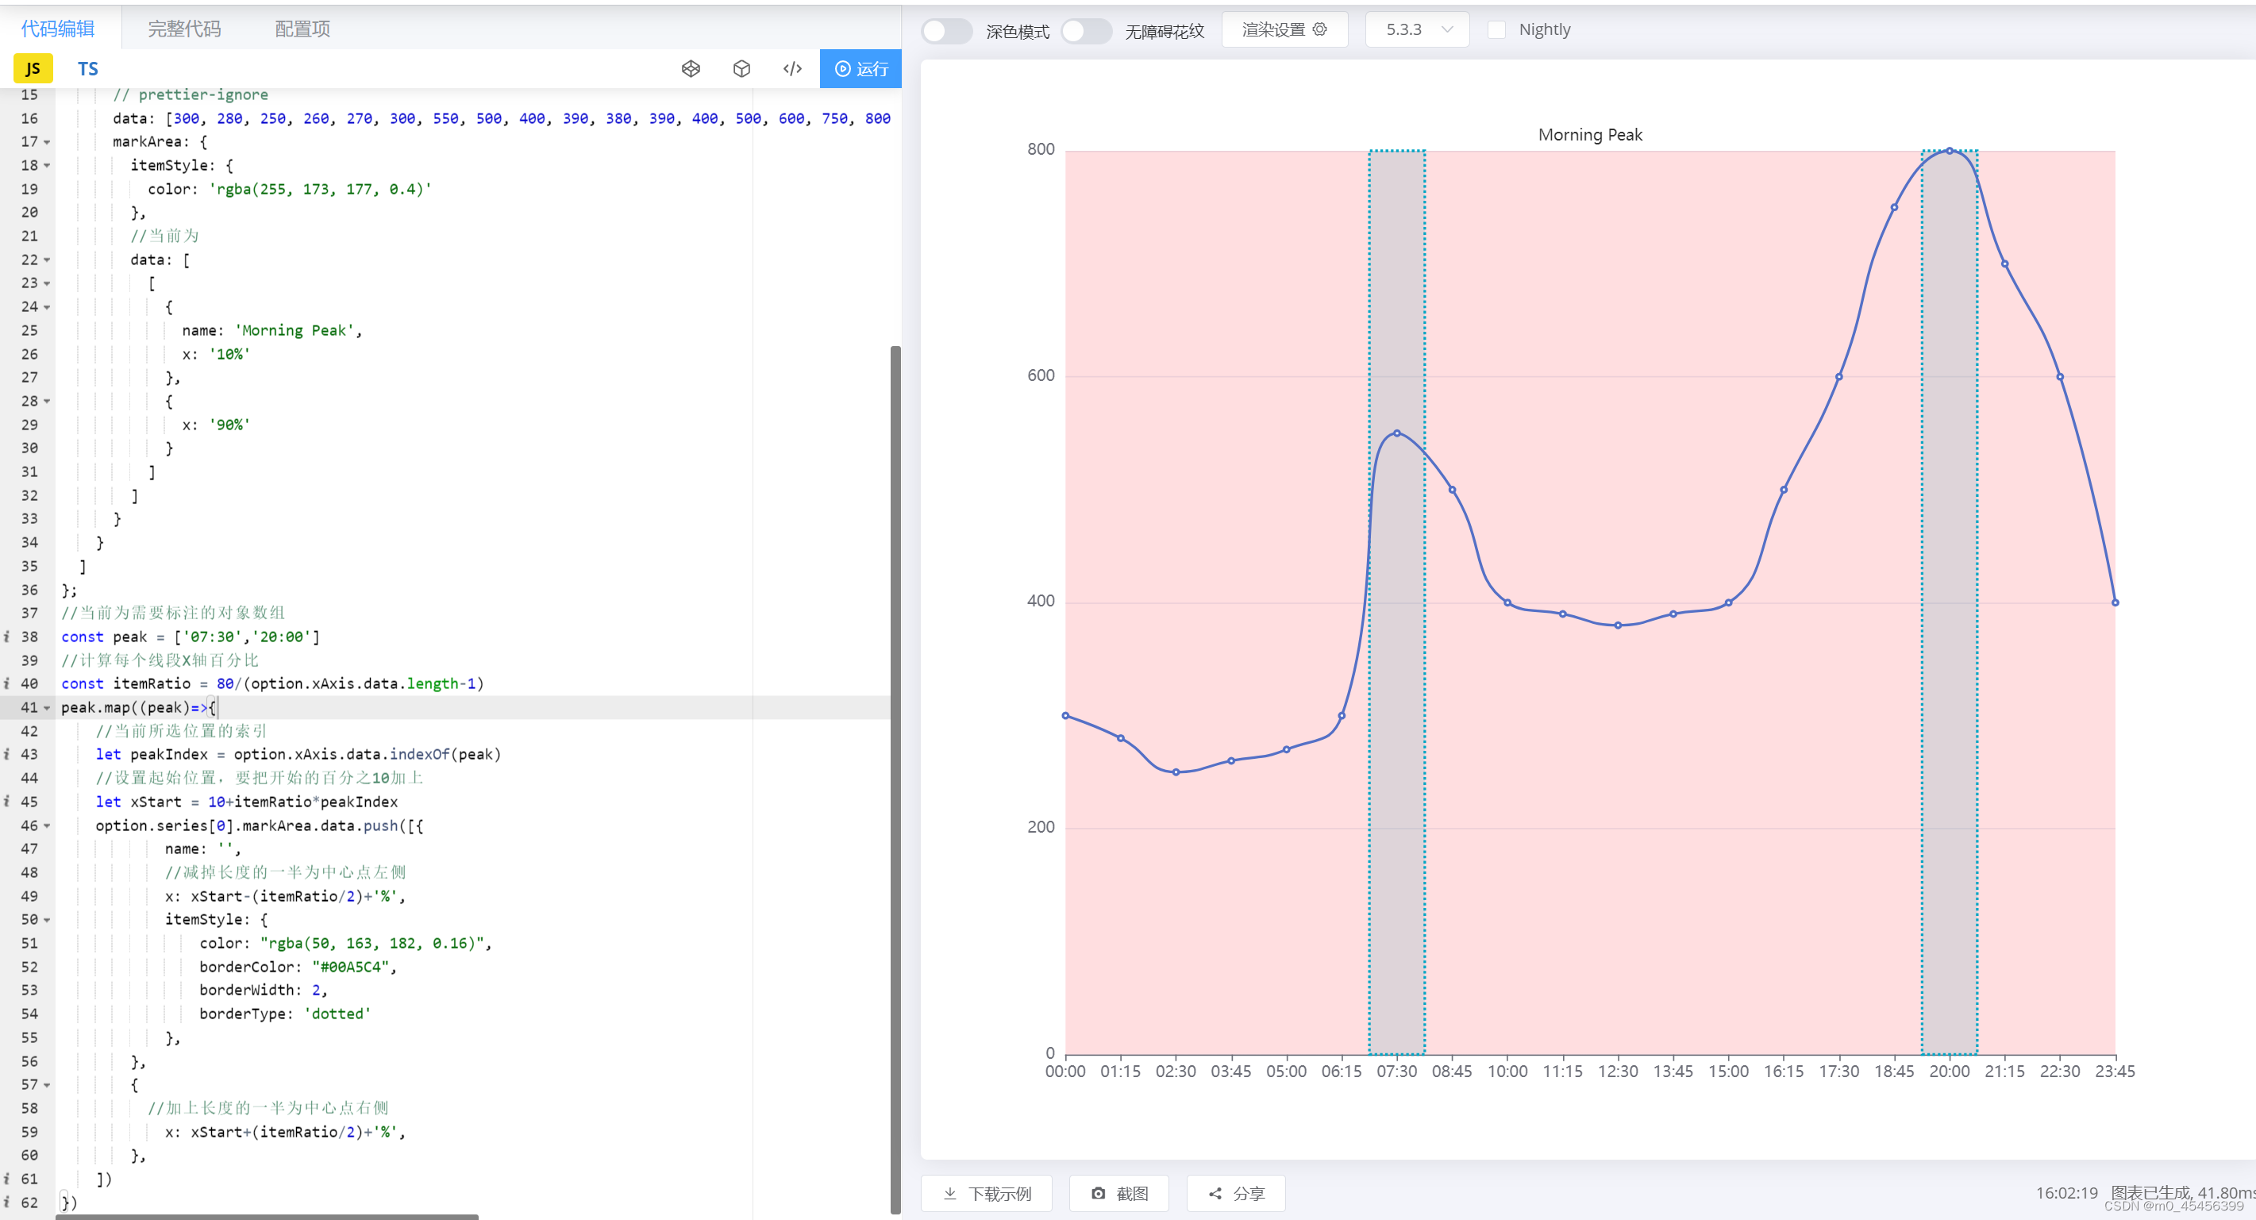2256x1220 pixels.
Task: Collapse the code fold at line 17
Action: coord(48,142)
